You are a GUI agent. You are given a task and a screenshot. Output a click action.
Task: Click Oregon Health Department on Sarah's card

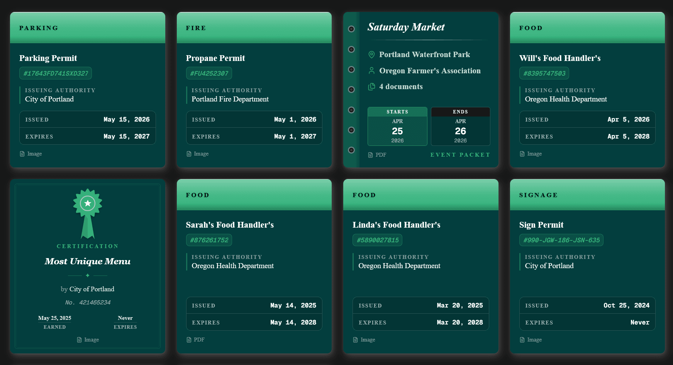click(x=232, y=266)
